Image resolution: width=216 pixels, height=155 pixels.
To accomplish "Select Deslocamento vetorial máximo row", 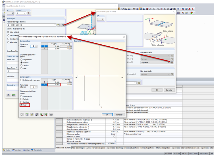I will (x=77, y=122).
